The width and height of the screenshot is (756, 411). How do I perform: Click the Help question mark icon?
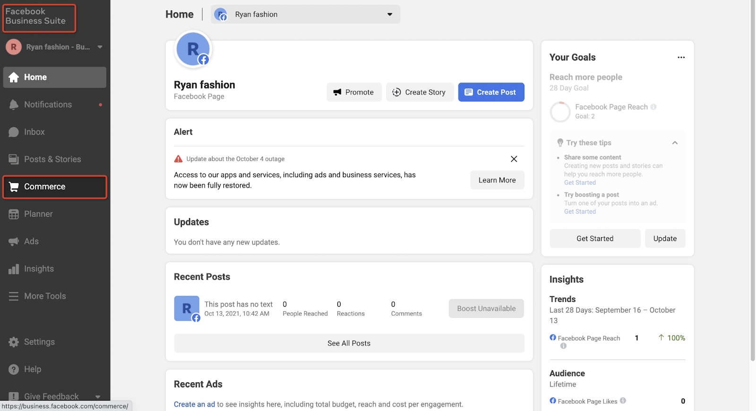pyautogui.click(x=14, y=369)
